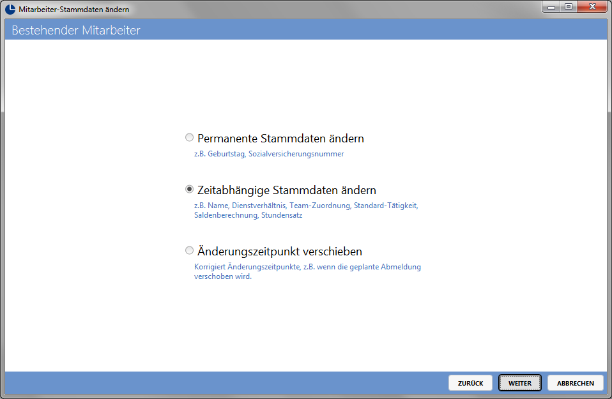Select Änderungszeitpunkt verschieben radio button
The width and height of the screenshot is (612, 399).
[189, 250]
